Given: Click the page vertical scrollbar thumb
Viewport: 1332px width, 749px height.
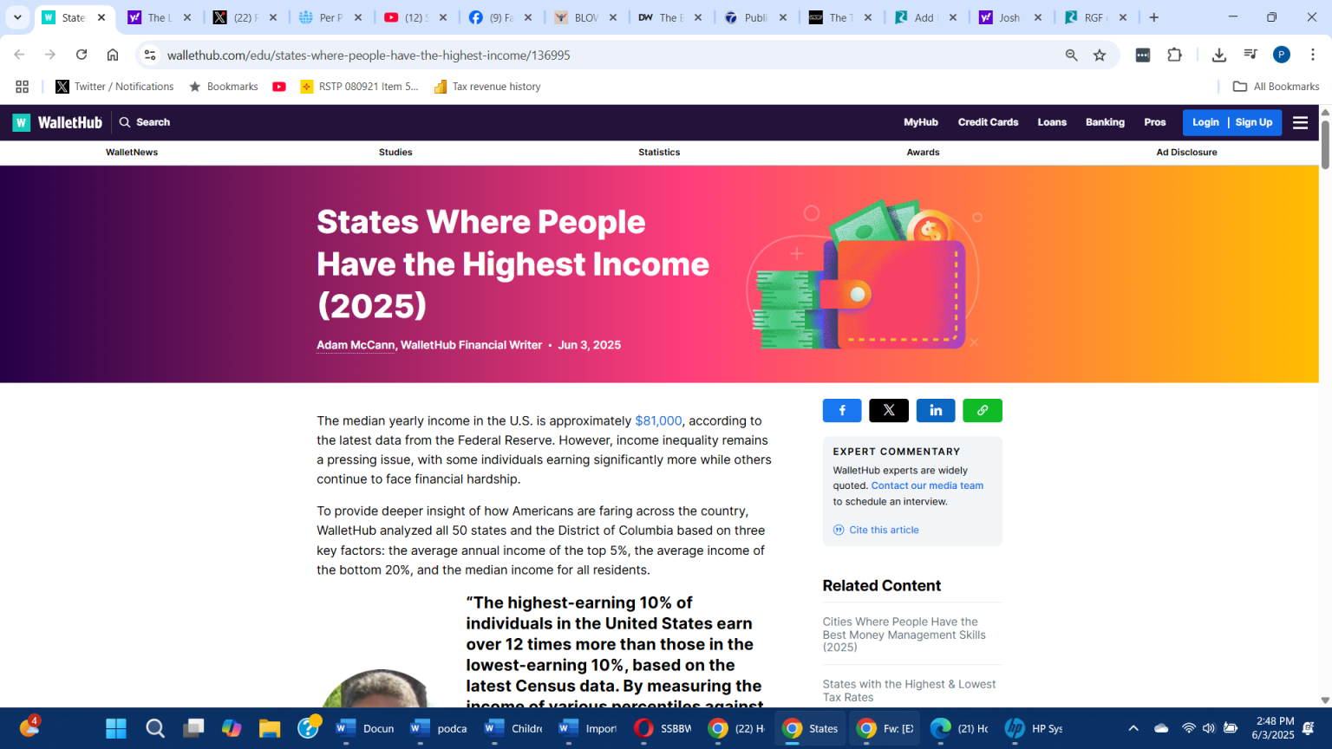Looking at the screenshot, I should [1325, 144].
